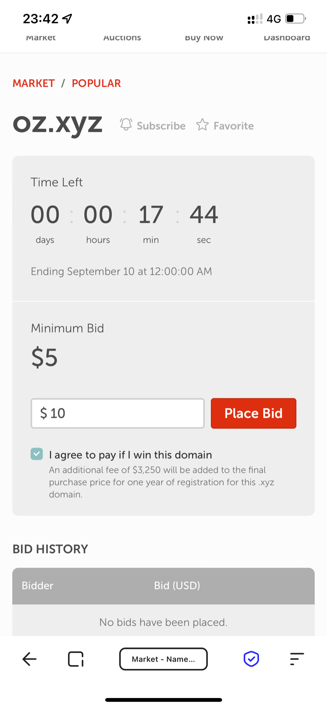
Task: Switch to the Auctions tab
Action: (x=122, y=38)
